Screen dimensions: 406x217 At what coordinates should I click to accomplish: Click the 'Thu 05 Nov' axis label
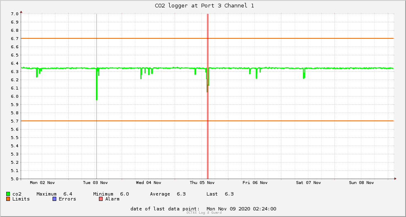click(202, 183)
